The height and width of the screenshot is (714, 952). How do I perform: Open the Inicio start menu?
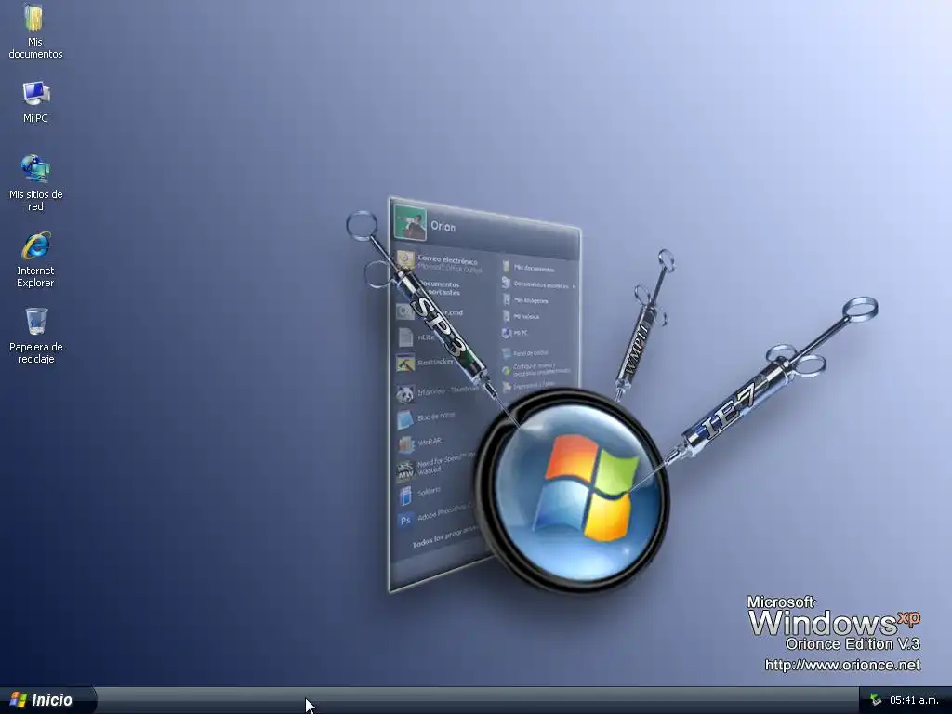[x=46, y=700]
